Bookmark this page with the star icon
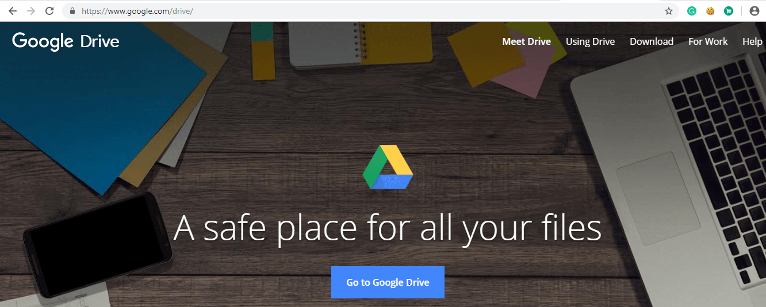 (x=669, y=11)
